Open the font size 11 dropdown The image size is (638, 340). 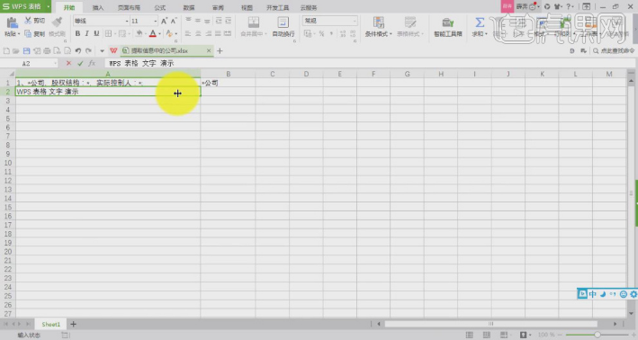click(155, 21)
